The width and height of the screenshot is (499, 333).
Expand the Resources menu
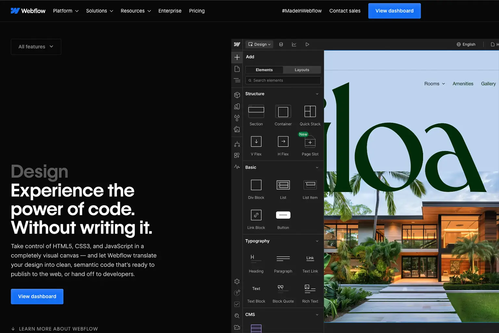pos(136,11)
